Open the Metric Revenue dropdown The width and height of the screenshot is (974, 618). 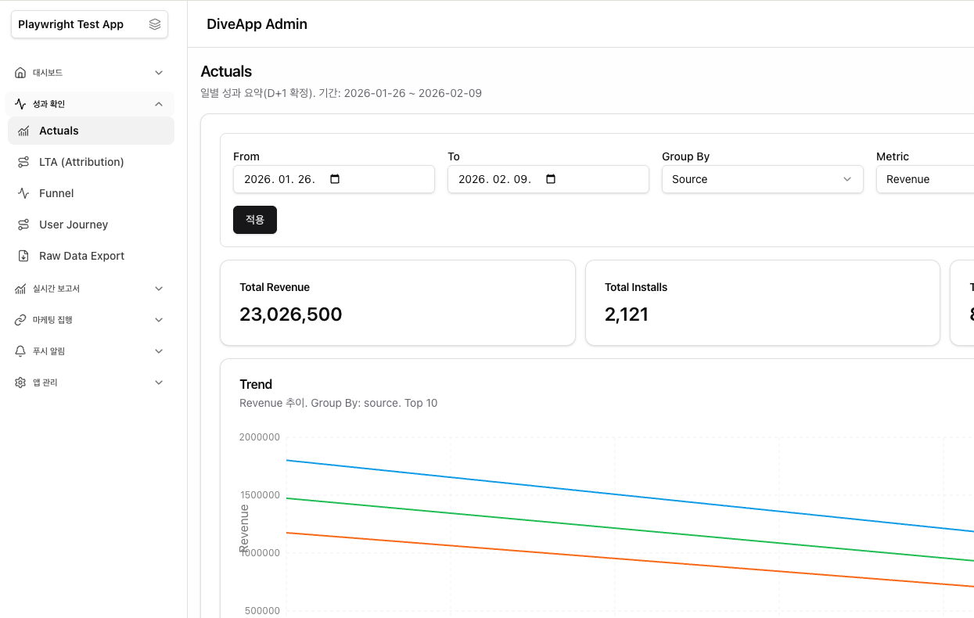[925, 179]
